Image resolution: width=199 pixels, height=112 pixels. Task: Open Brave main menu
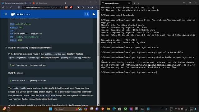[x=97, y=7]
